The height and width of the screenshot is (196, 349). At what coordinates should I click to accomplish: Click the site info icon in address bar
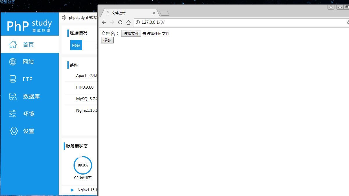click(x=138, y=22)
